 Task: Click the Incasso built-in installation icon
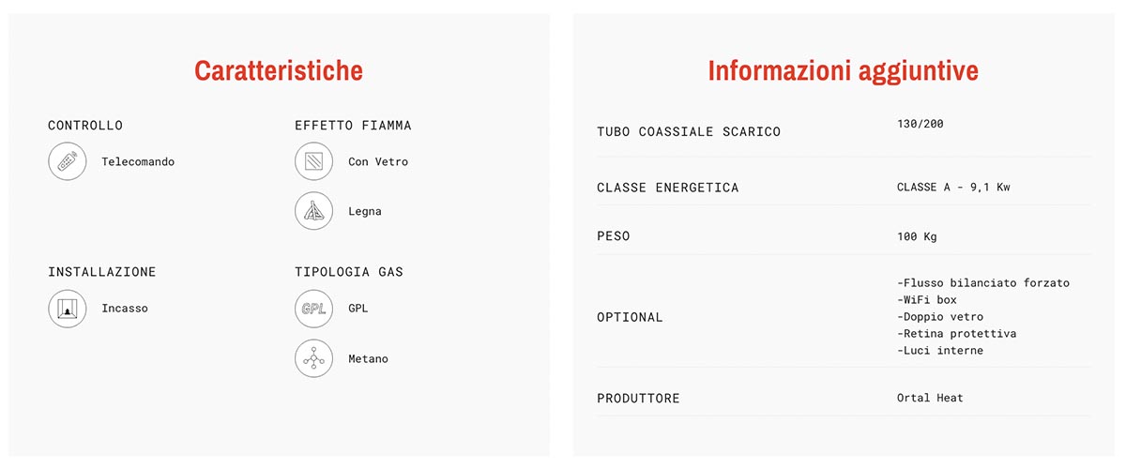pos(68,309)
